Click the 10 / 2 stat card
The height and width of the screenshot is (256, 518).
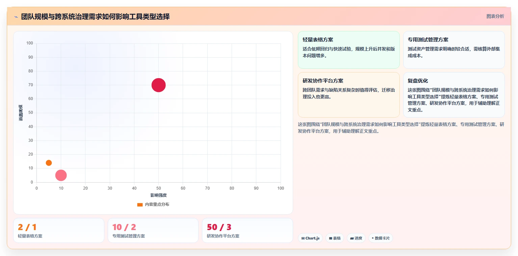point(153,230)
